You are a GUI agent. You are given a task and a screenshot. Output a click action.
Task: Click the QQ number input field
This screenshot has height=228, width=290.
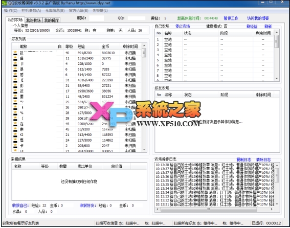[137, 18]
